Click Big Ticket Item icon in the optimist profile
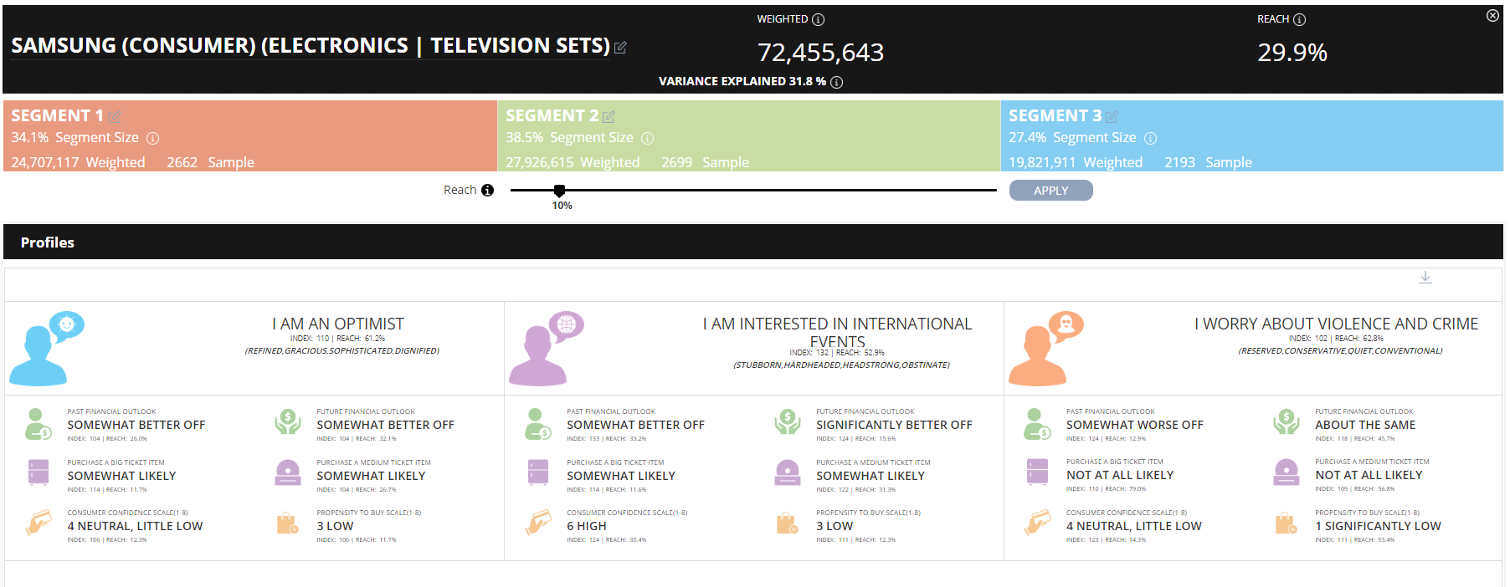 coord(39,472)
